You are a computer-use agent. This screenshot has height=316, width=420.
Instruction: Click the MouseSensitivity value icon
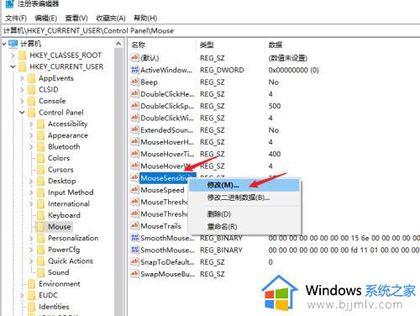point(134,178)
